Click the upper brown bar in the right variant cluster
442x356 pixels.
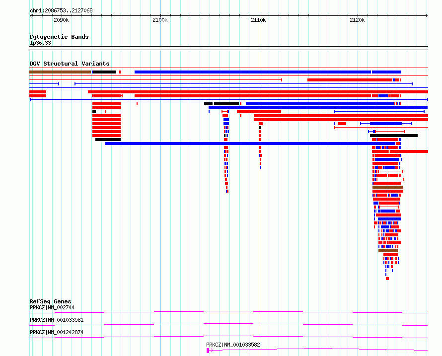(x=387, y=187)
